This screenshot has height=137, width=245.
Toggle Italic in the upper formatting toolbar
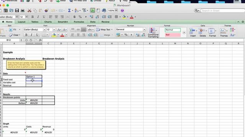point(38,17)
